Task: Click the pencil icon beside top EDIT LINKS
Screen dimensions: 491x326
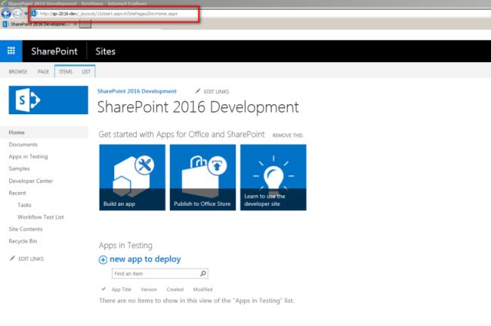Action: coord(198,92)
